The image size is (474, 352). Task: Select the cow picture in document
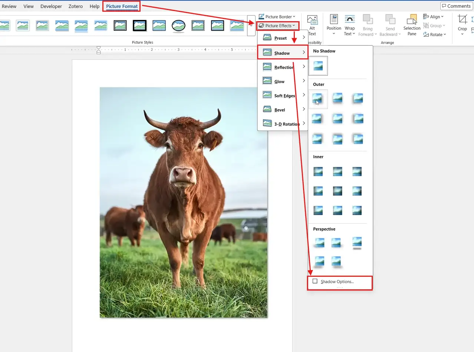184,202
